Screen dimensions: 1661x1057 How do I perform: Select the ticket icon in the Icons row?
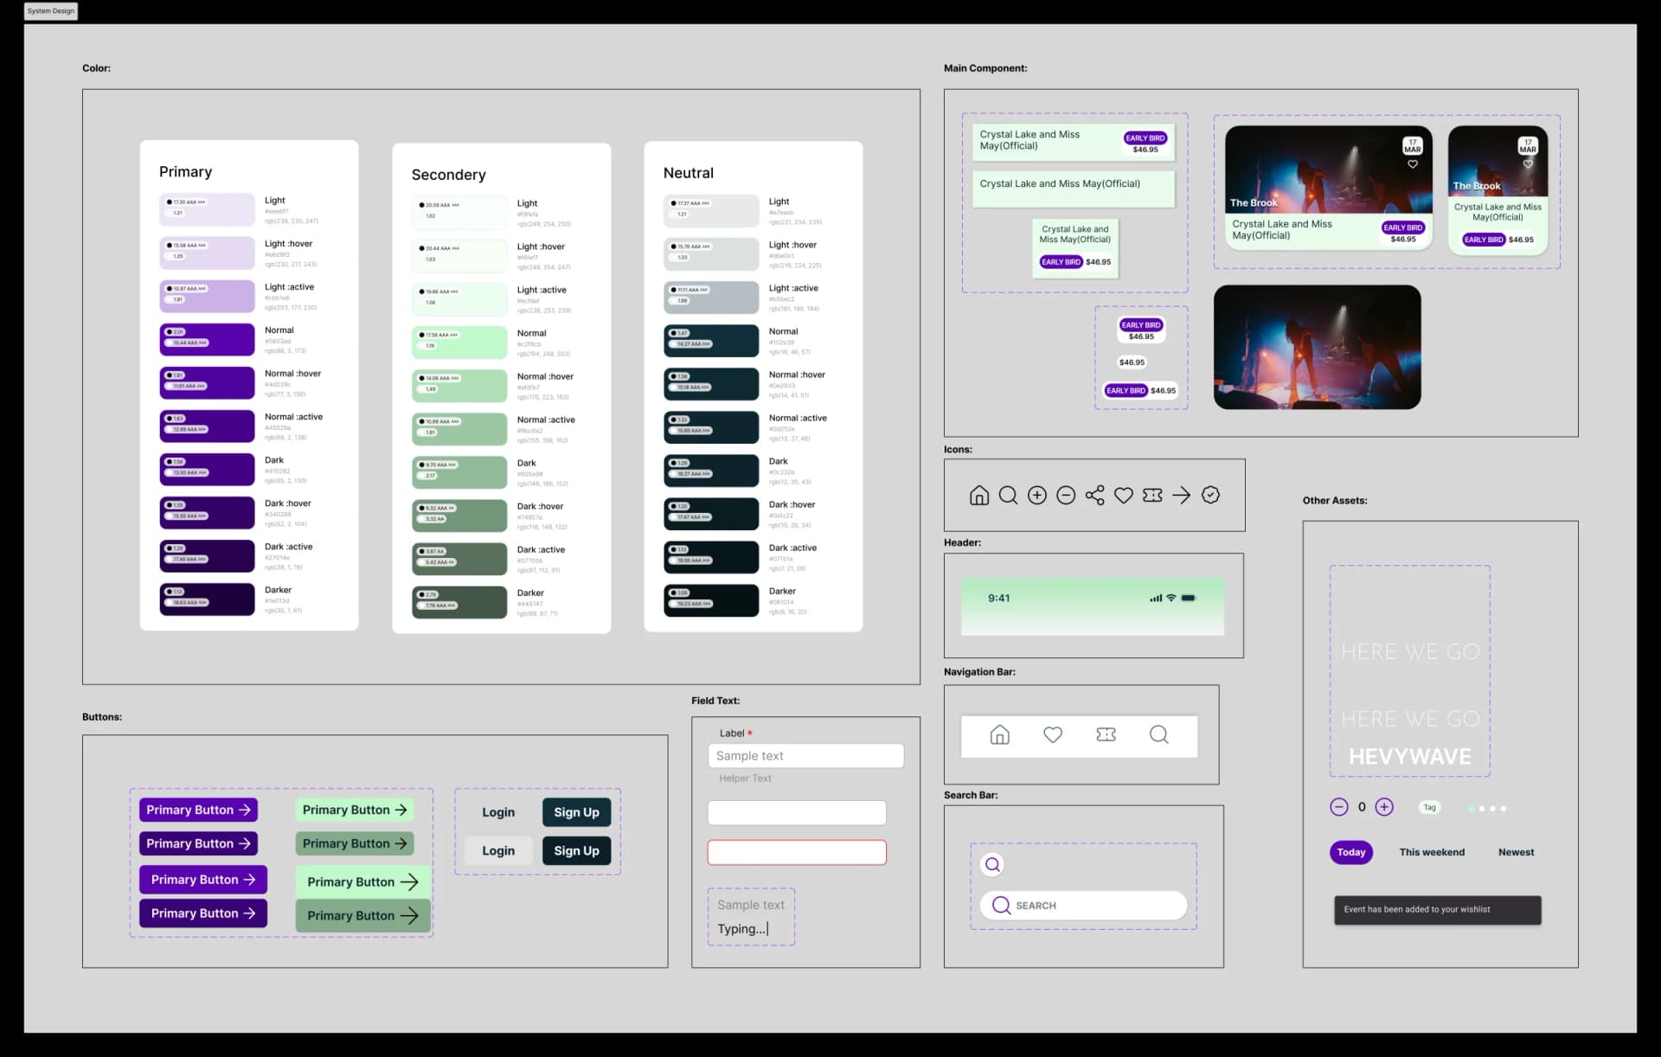click(x=1152, y=495)
